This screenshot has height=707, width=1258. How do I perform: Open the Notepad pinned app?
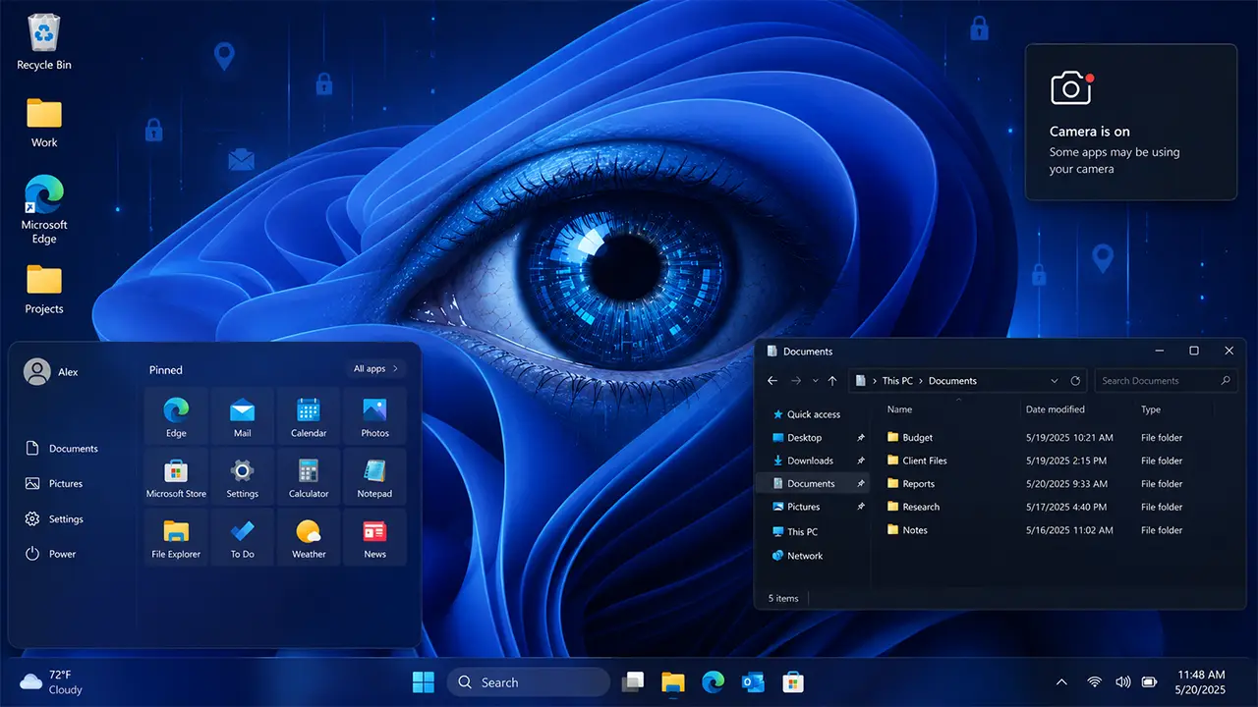(x=374, y=477)
